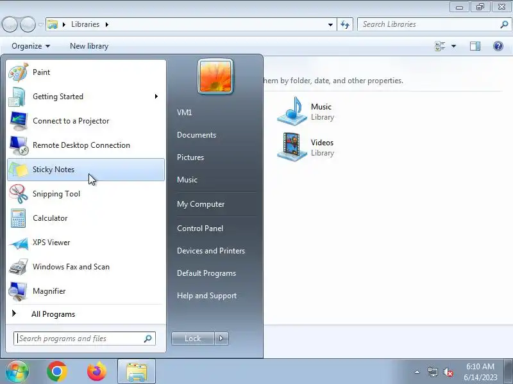Click the Explorer back button

point(10,24)
